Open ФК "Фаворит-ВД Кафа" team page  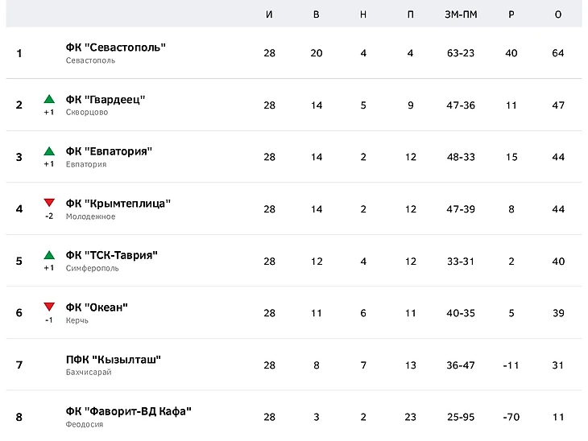[x=129, y=411]
